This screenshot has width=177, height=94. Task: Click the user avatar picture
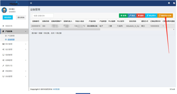4,10
